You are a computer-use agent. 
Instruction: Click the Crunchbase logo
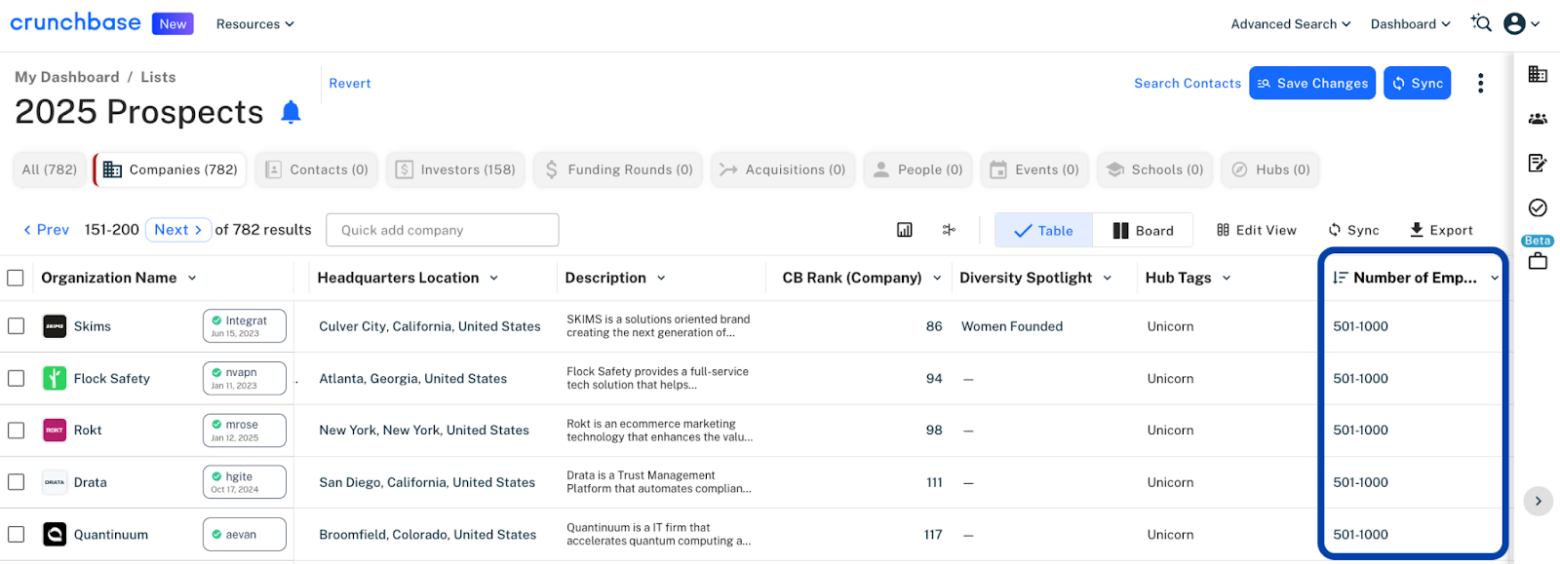click(x=75, y=22)
